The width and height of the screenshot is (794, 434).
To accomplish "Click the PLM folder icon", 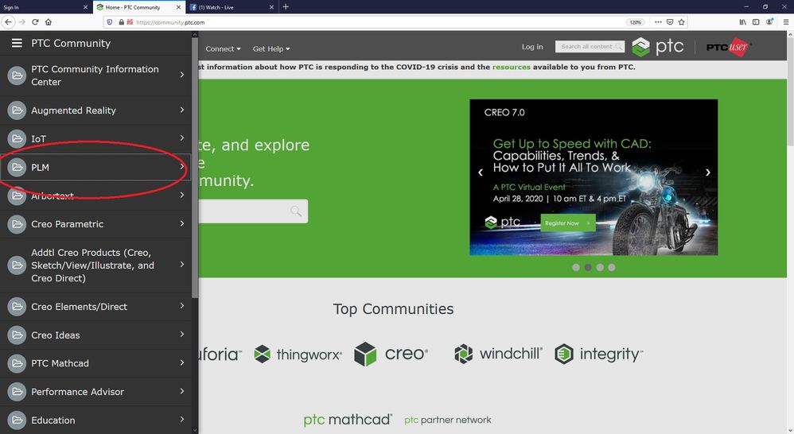I will coord(17,167).
